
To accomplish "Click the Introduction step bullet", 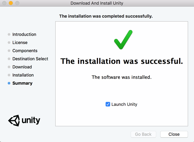I will [x=9, y=34].
